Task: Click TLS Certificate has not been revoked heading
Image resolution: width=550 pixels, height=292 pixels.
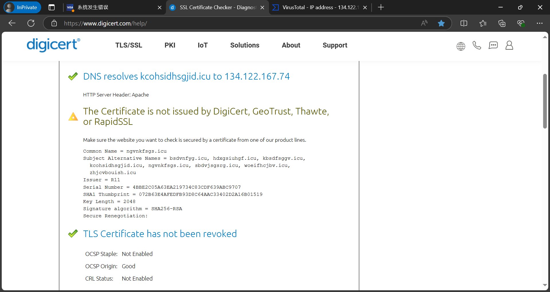Action: click(160, 234)
